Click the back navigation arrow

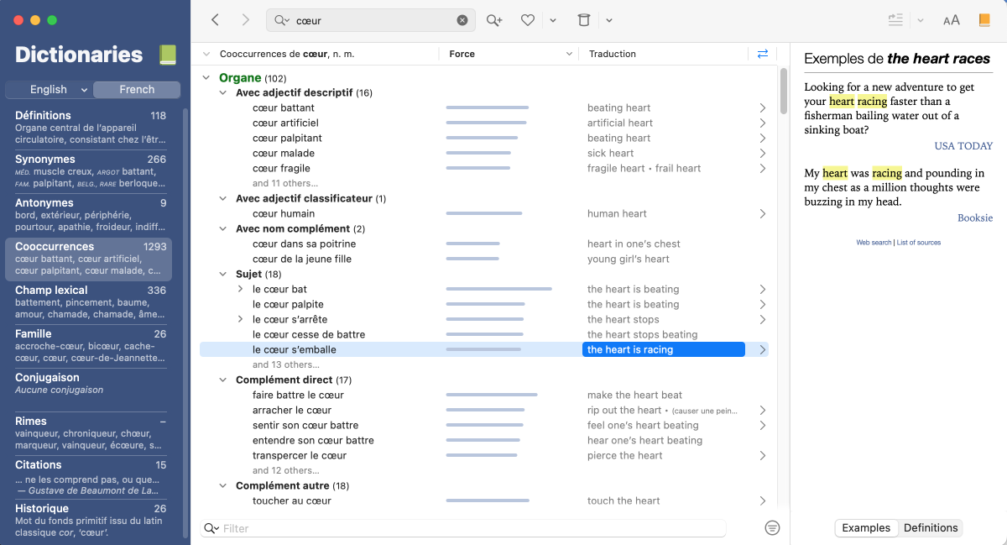click(216, 20)
